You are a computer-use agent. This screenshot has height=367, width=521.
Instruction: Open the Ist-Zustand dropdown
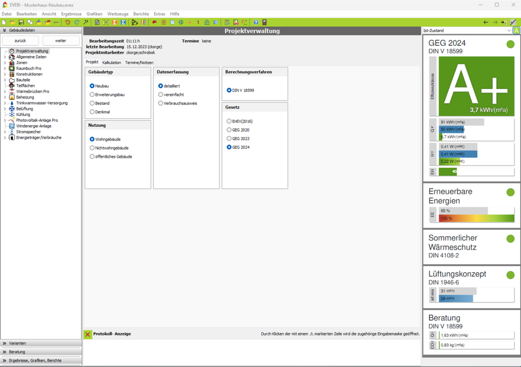pyautogui.click(x=467, y=31)
